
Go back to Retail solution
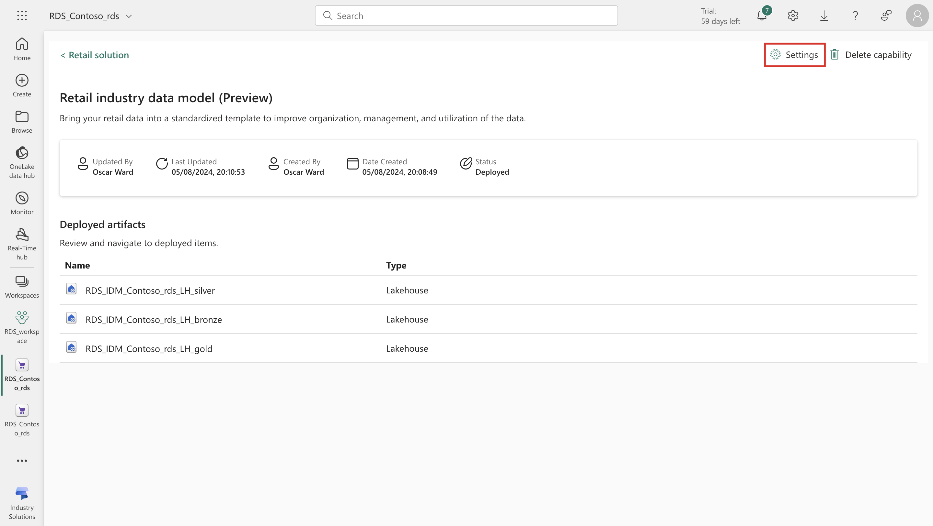point(95,55)
